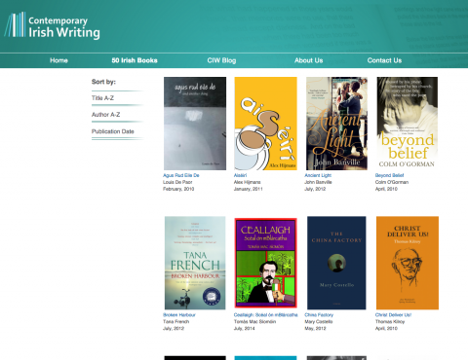This screenshot has height=360, width=468.
Task: Open the CIW Blog page
Action: 221,60
